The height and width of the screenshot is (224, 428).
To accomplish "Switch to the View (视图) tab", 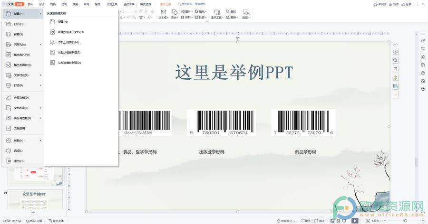I will point(97,4).
